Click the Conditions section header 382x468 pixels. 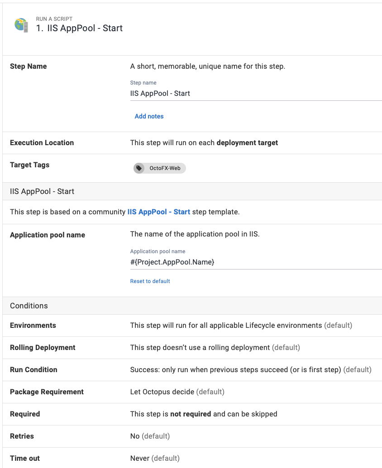pyautogui.click(x=192, y=306)
